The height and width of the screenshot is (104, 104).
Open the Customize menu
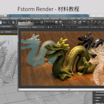[x=55, y=18]
